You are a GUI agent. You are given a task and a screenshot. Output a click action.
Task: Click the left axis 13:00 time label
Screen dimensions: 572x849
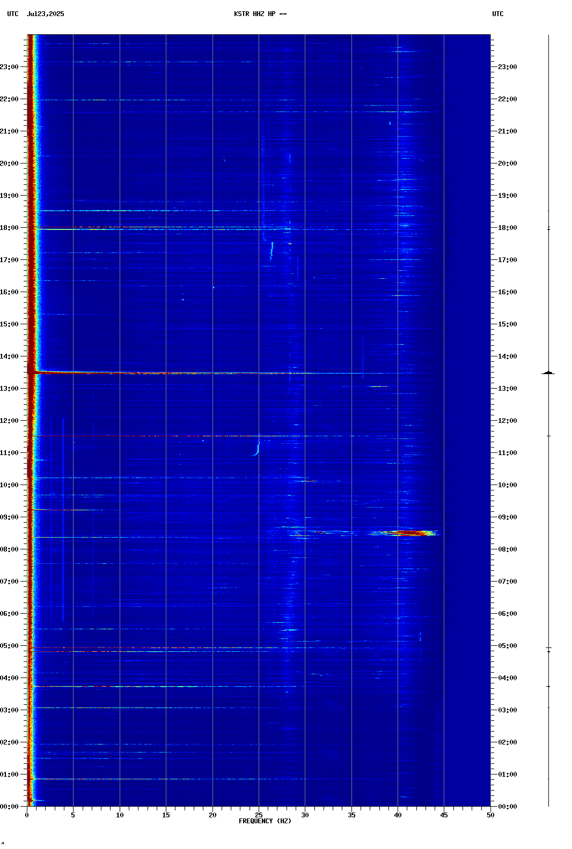pos(9,389)
